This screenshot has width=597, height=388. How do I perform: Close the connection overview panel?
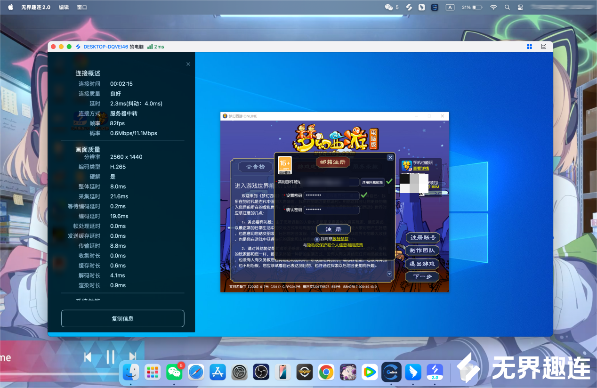[x=188, y=64]
